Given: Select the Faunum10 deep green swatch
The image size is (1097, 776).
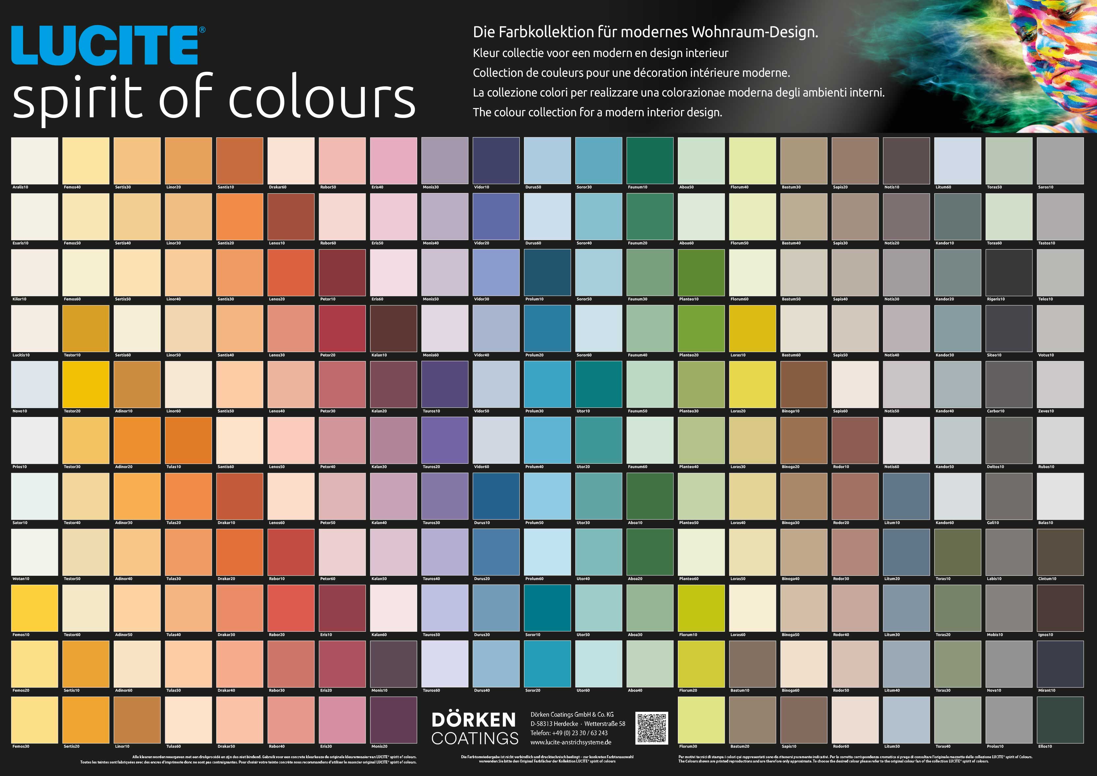Looking at the screenshot, I should point(650,160).
